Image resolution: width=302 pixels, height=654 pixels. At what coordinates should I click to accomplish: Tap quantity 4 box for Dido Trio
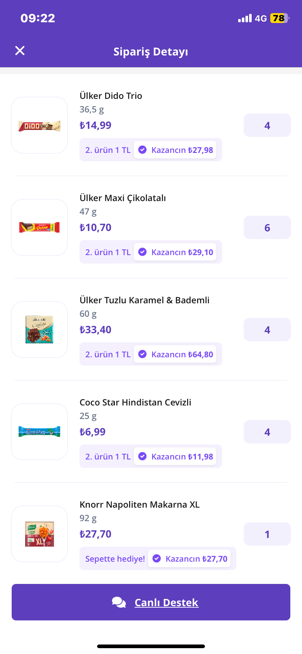(267, 125)
